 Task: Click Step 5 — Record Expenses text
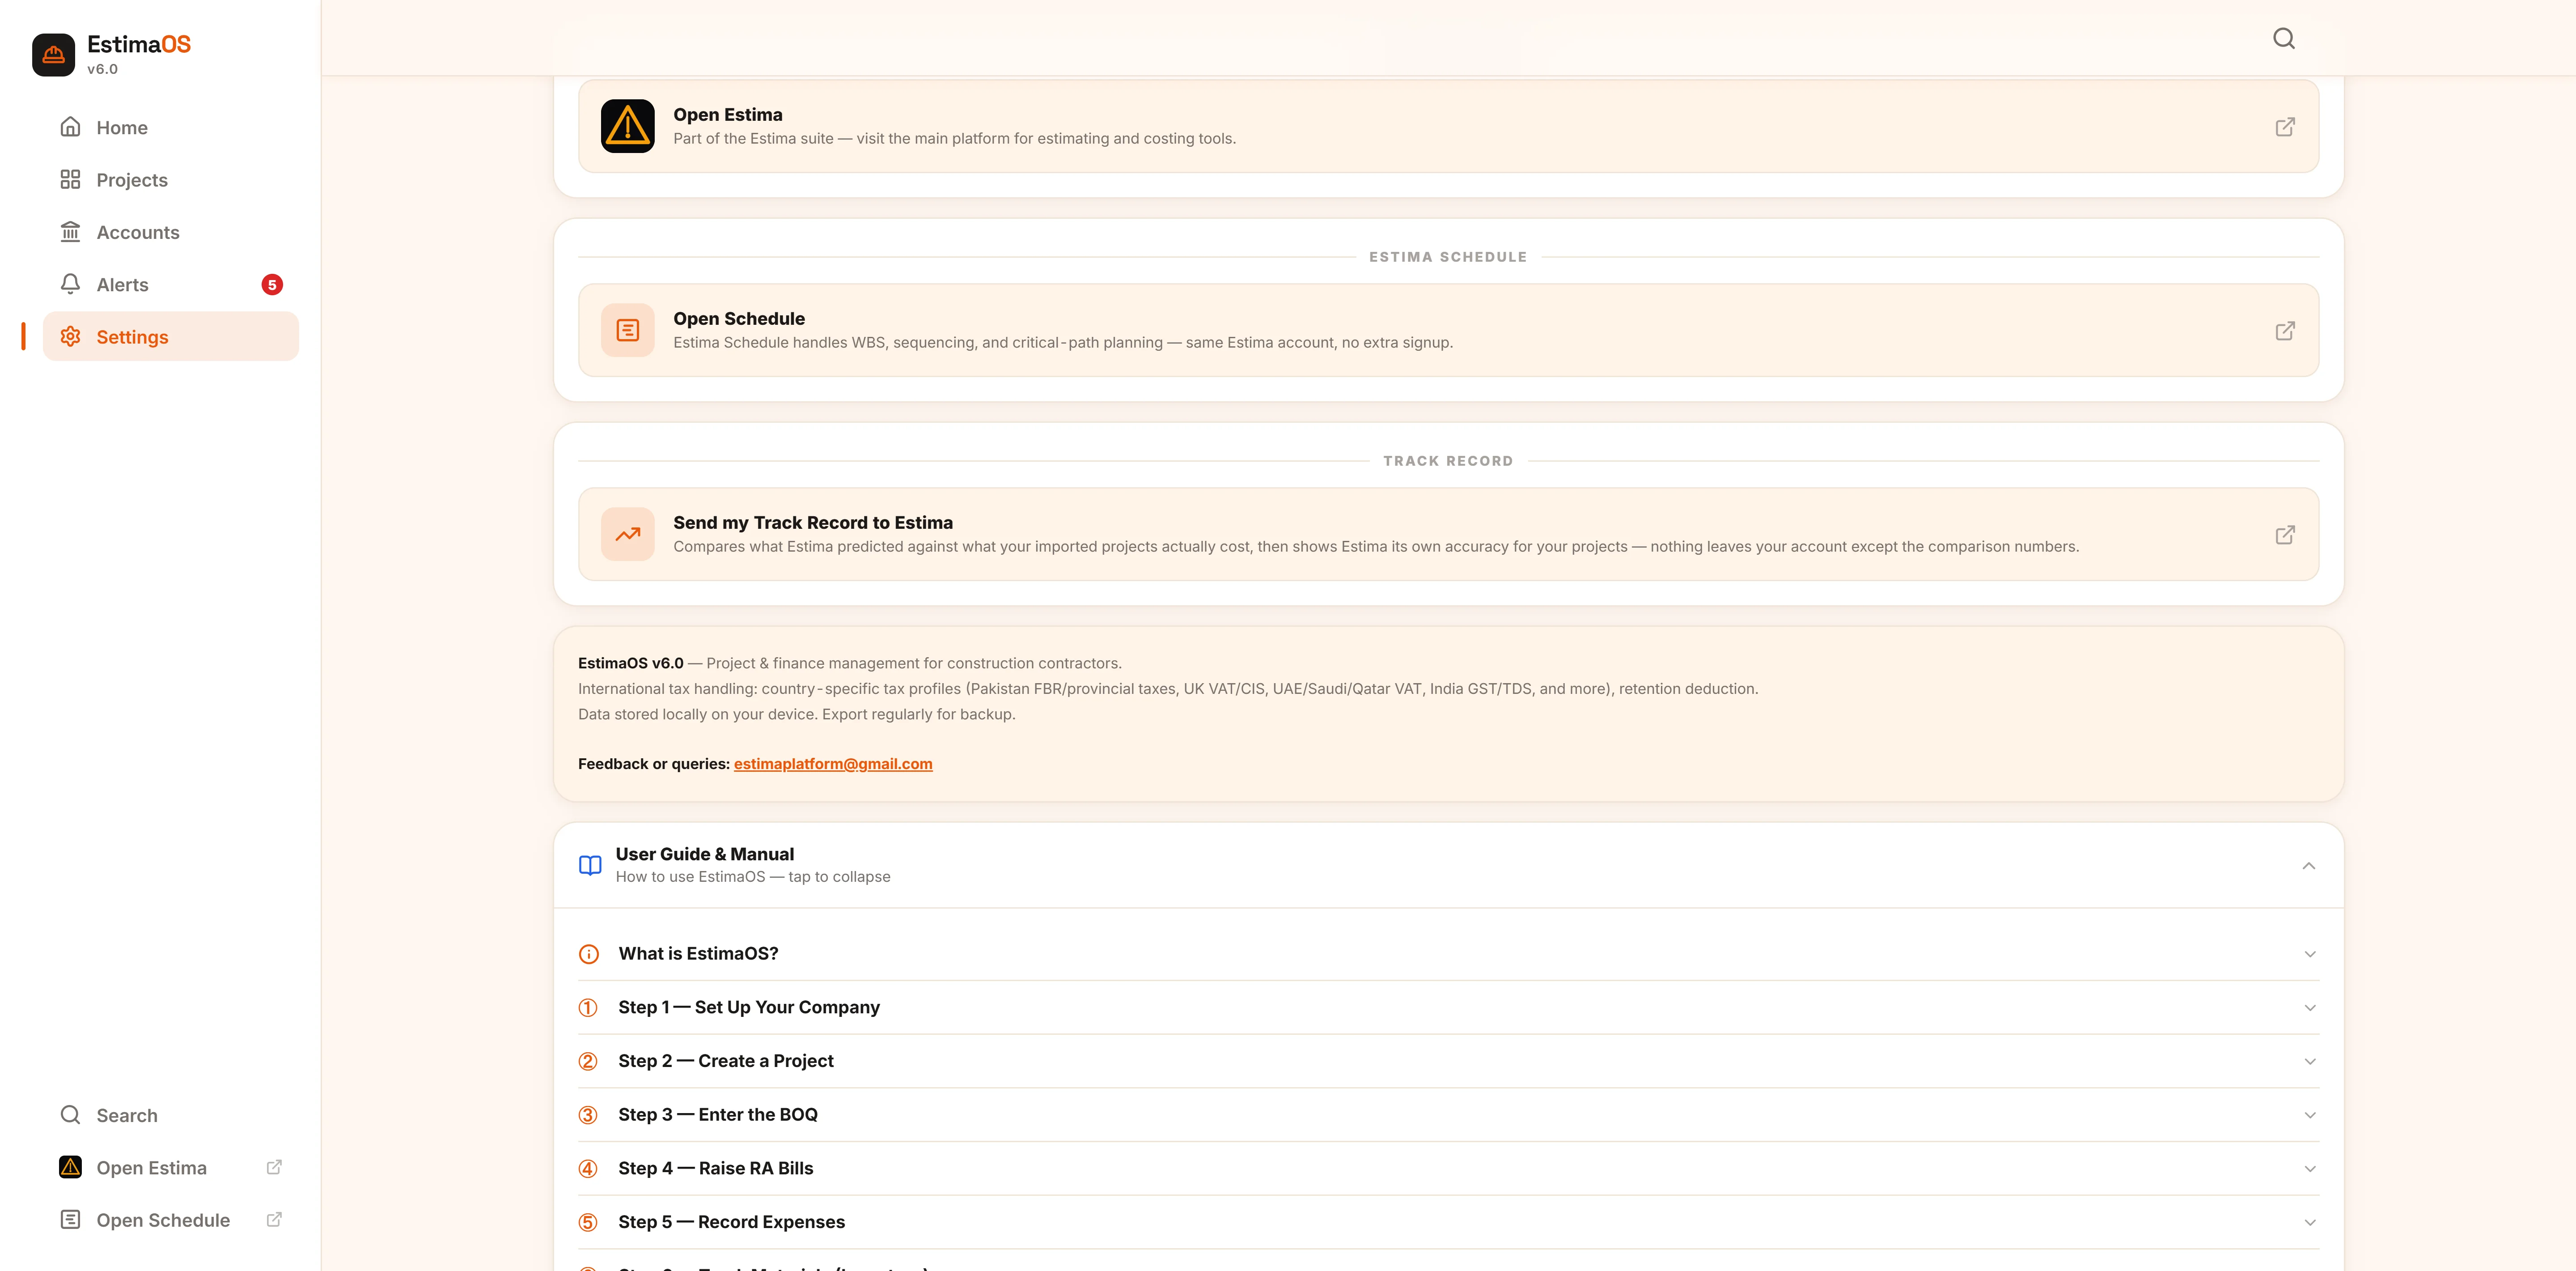[732, 1222]
